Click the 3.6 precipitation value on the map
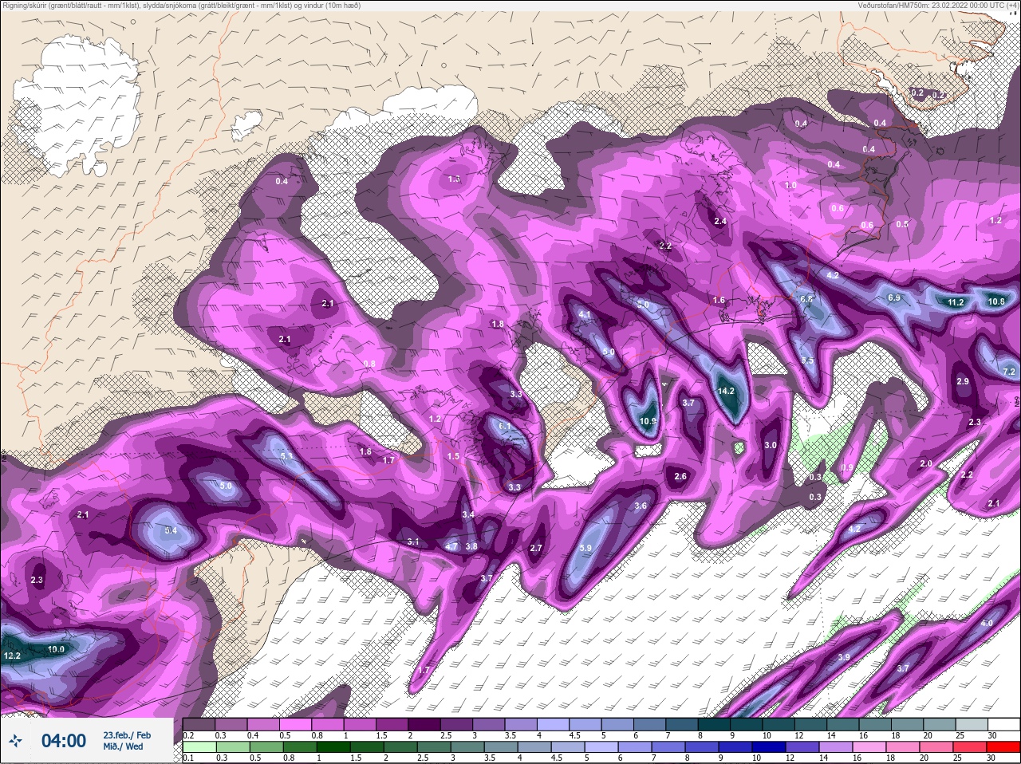The width and height of the screenshot is (1021, 764). click(641, 506)
